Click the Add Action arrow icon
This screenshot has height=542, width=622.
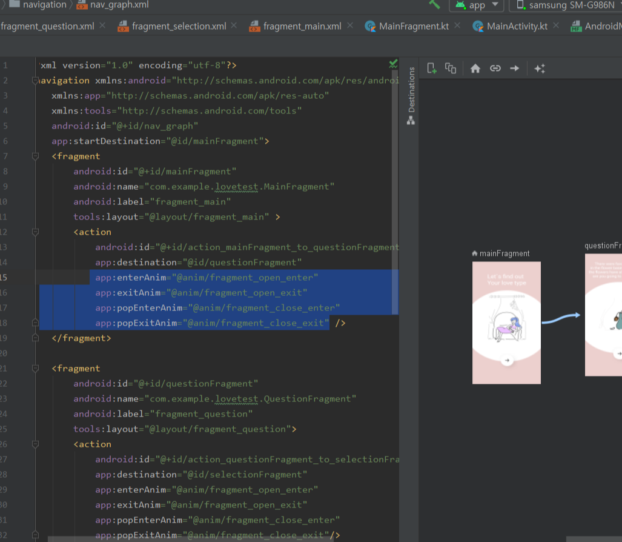click(515, 69)
